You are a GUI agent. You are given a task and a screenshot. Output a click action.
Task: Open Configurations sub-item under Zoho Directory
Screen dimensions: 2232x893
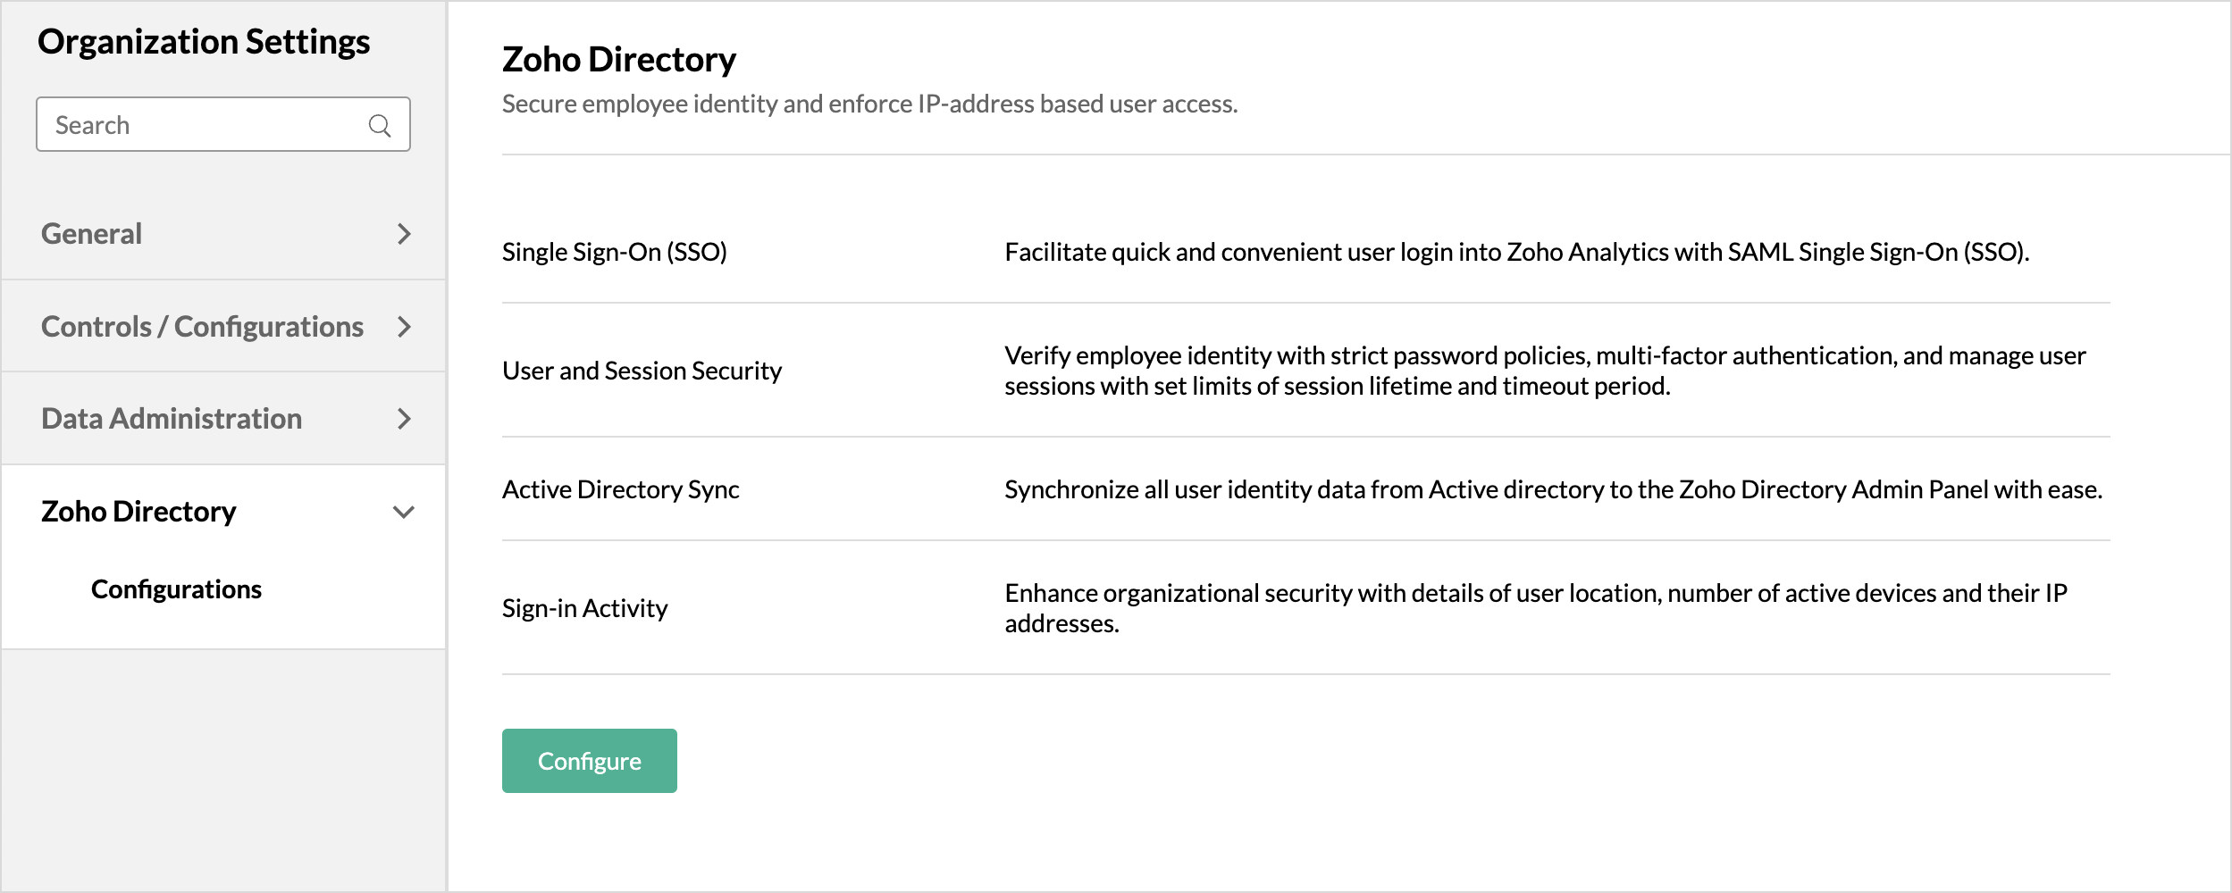click(x=176, y=589)
